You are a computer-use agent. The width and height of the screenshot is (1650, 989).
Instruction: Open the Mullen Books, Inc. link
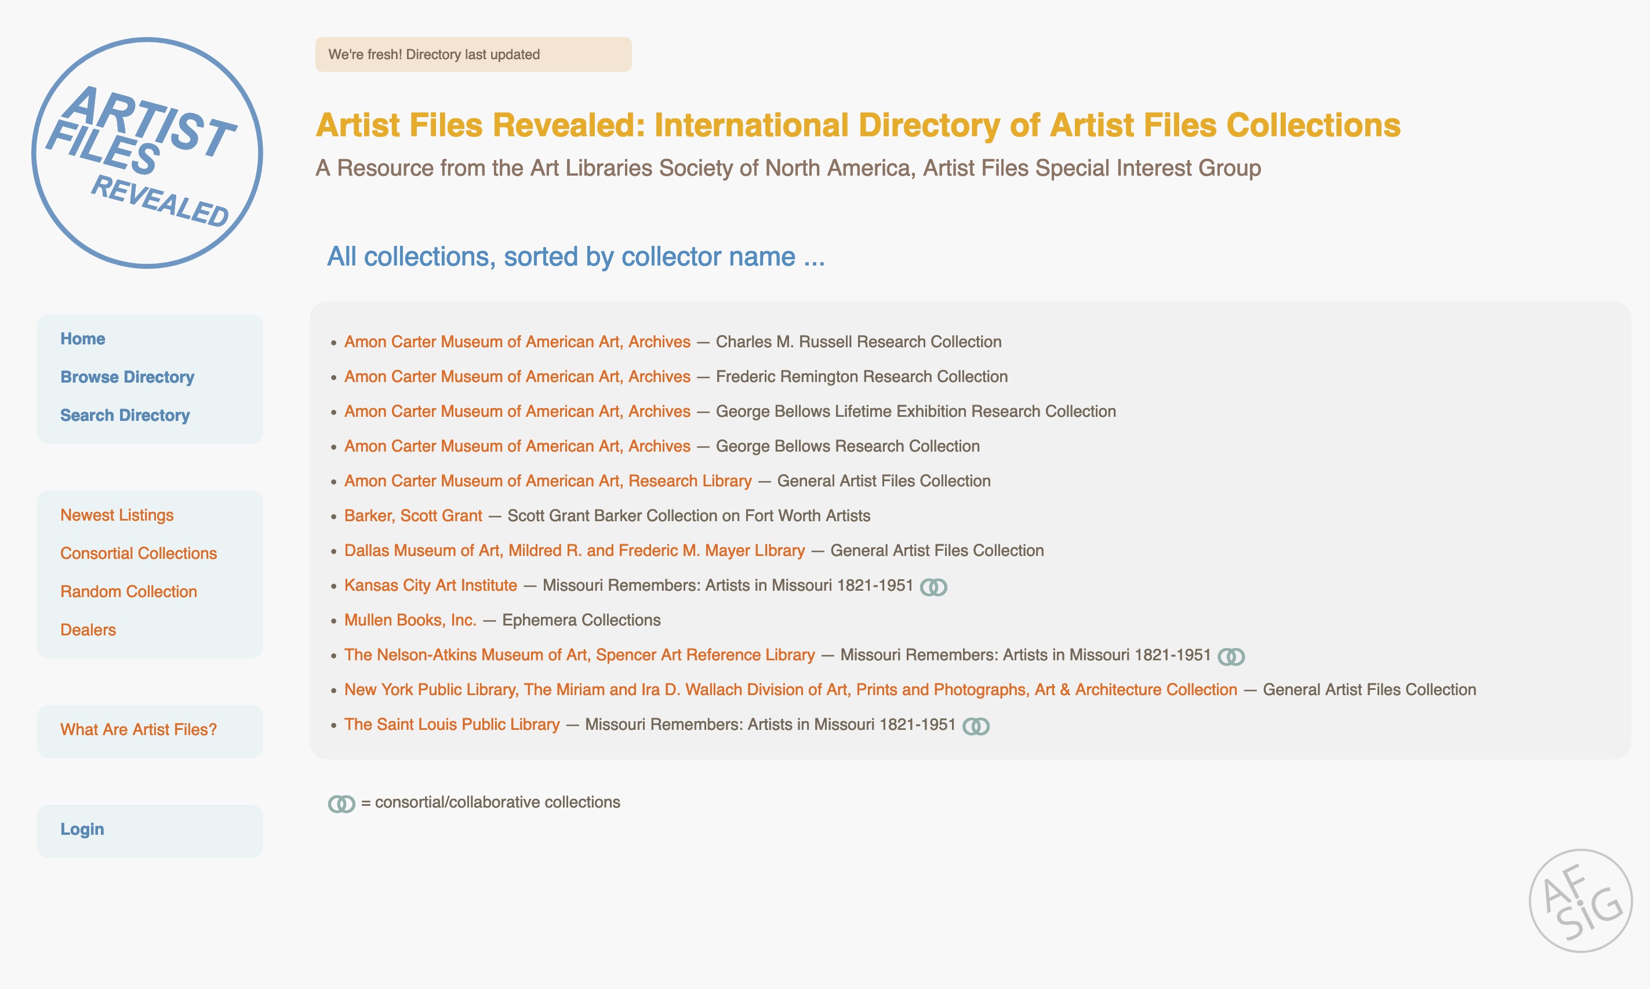click(410, 620)
